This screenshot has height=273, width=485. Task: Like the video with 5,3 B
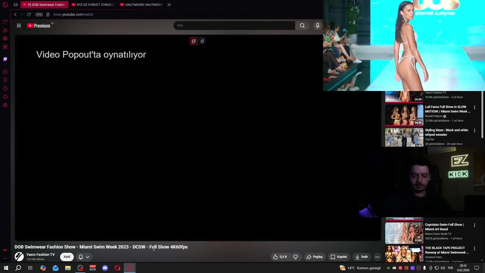click(280, 257)
